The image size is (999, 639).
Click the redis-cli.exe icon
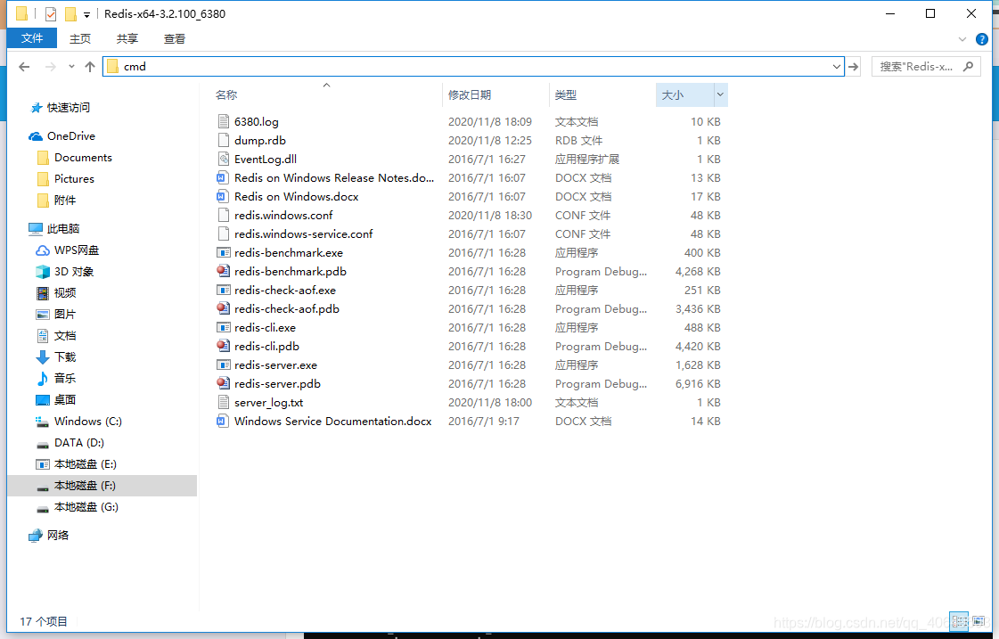pos(223,327)
